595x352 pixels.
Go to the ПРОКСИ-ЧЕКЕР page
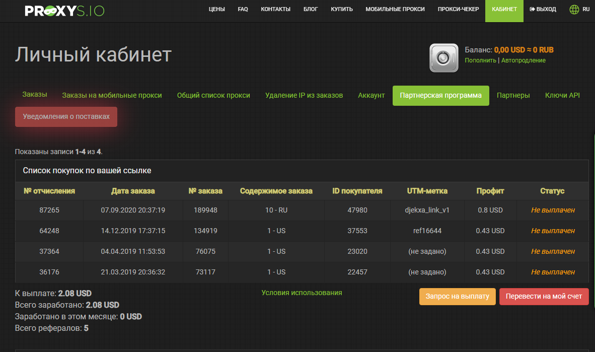point(458,9)
